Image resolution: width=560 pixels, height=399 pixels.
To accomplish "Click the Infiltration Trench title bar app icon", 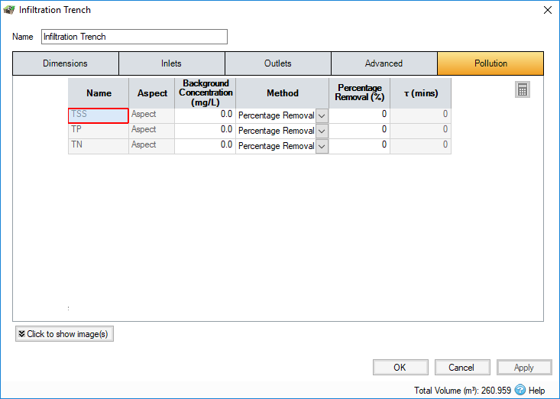I will click(x=9, y=10).
